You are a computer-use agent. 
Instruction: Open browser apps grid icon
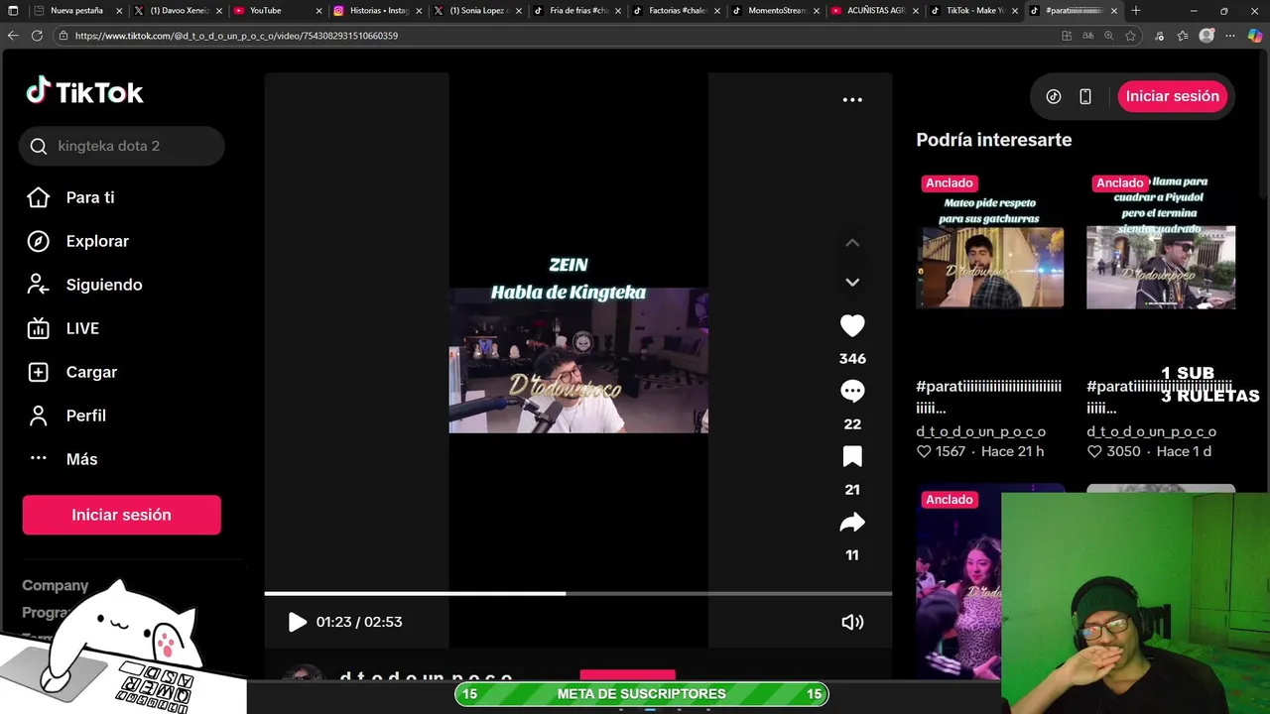pyautogui.click(x=1067, y=36)
